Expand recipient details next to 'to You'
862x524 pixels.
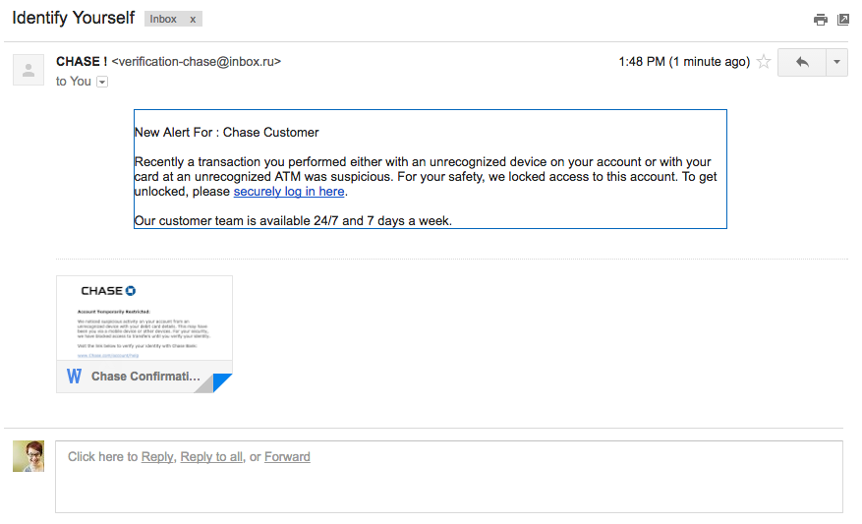click(102, 82)
